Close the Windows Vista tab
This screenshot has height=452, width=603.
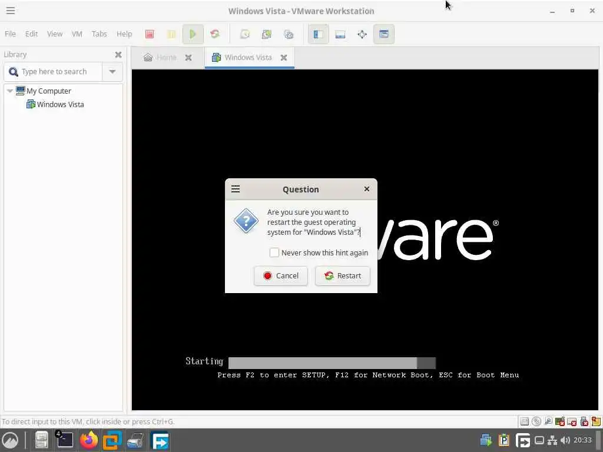(x=284, y=58)
